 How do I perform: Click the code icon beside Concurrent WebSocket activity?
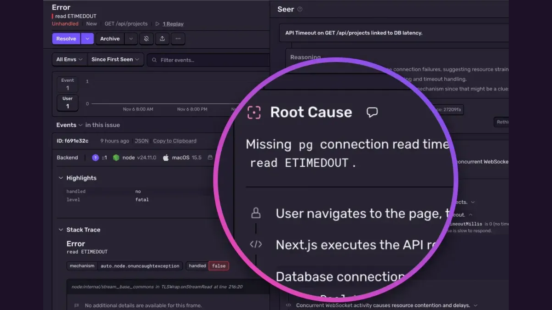(288, 305)
